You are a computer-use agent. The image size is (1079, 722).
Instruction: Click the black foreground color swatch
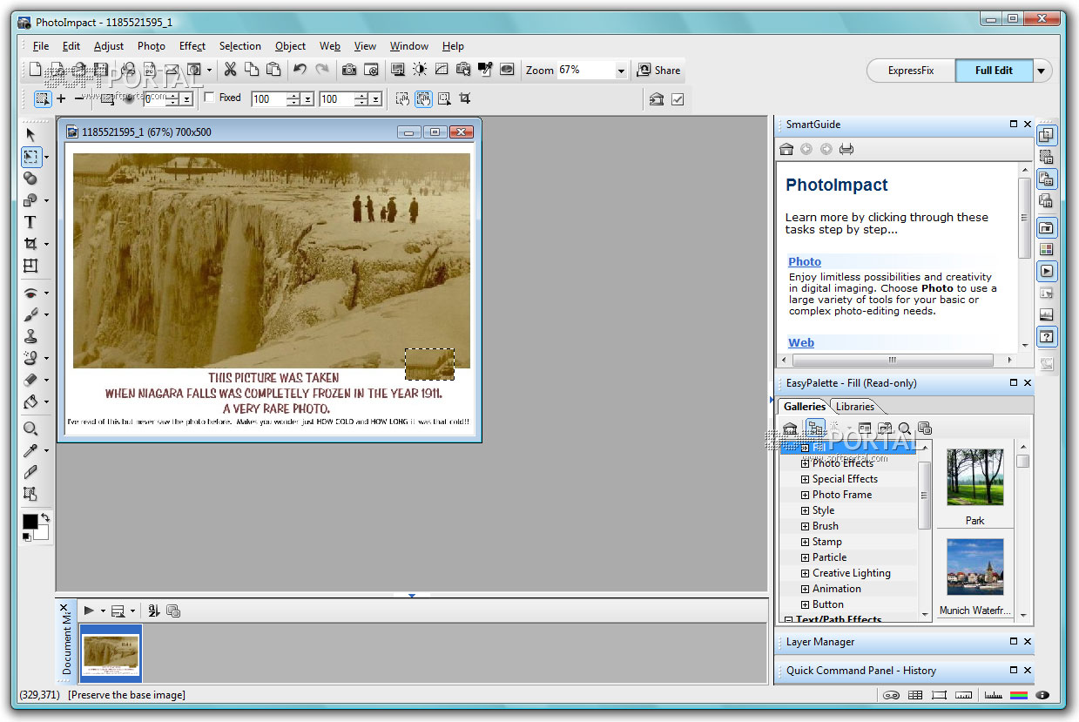(x=30, y=521)
